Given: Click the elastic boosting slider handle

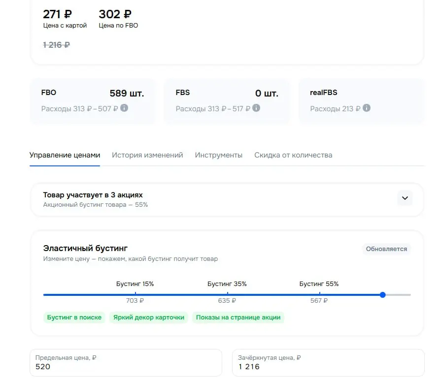Looking at the screenshot, I should [x=382, y=295].
